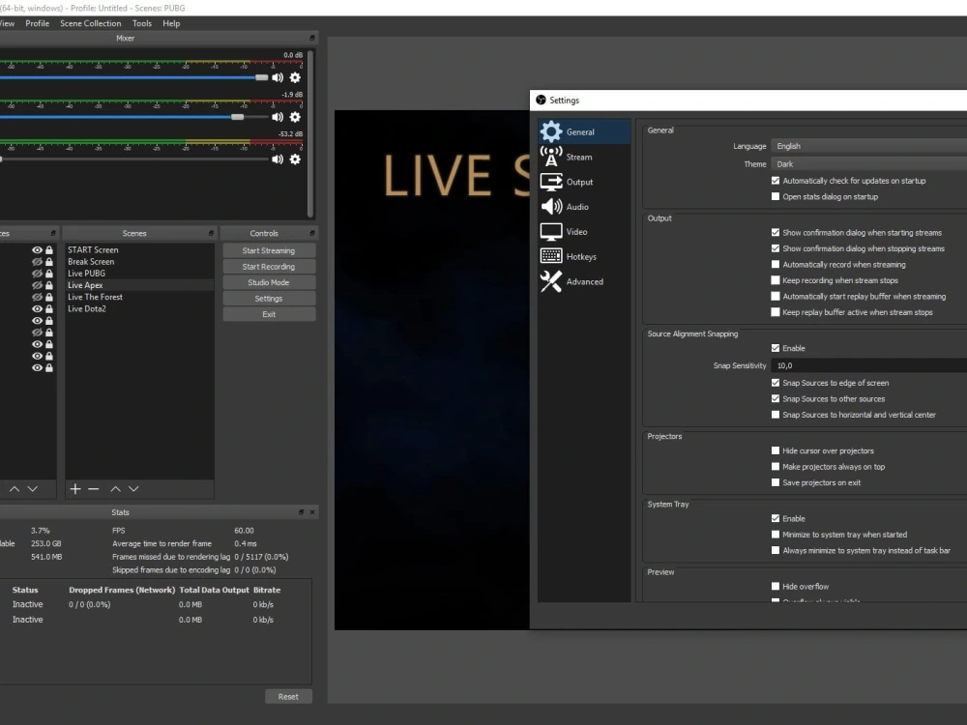Viewport: 967px width, 725px height.
Task: Undock the Scenes panel
Action: coord(211,233)
